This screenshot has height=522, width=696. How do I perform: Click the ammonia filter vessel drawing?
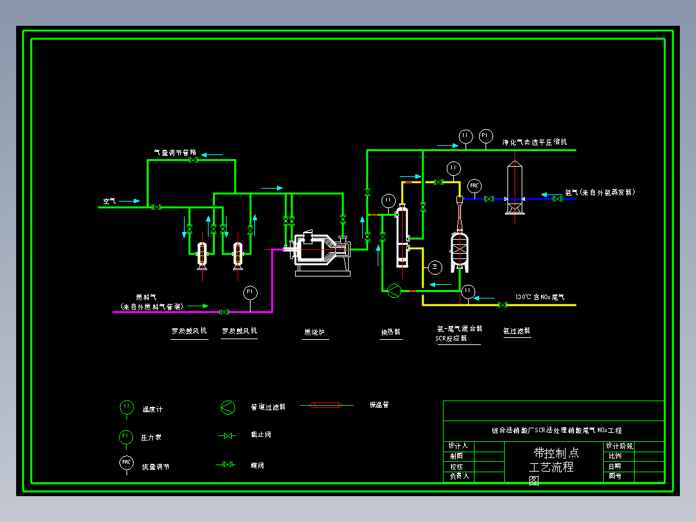[515, 187]
